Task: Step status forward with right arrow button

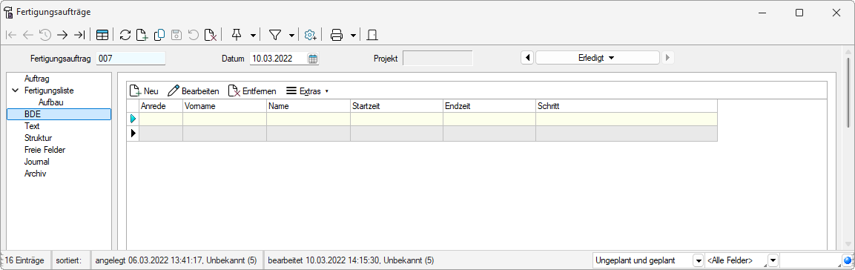Action: [668, 58]
